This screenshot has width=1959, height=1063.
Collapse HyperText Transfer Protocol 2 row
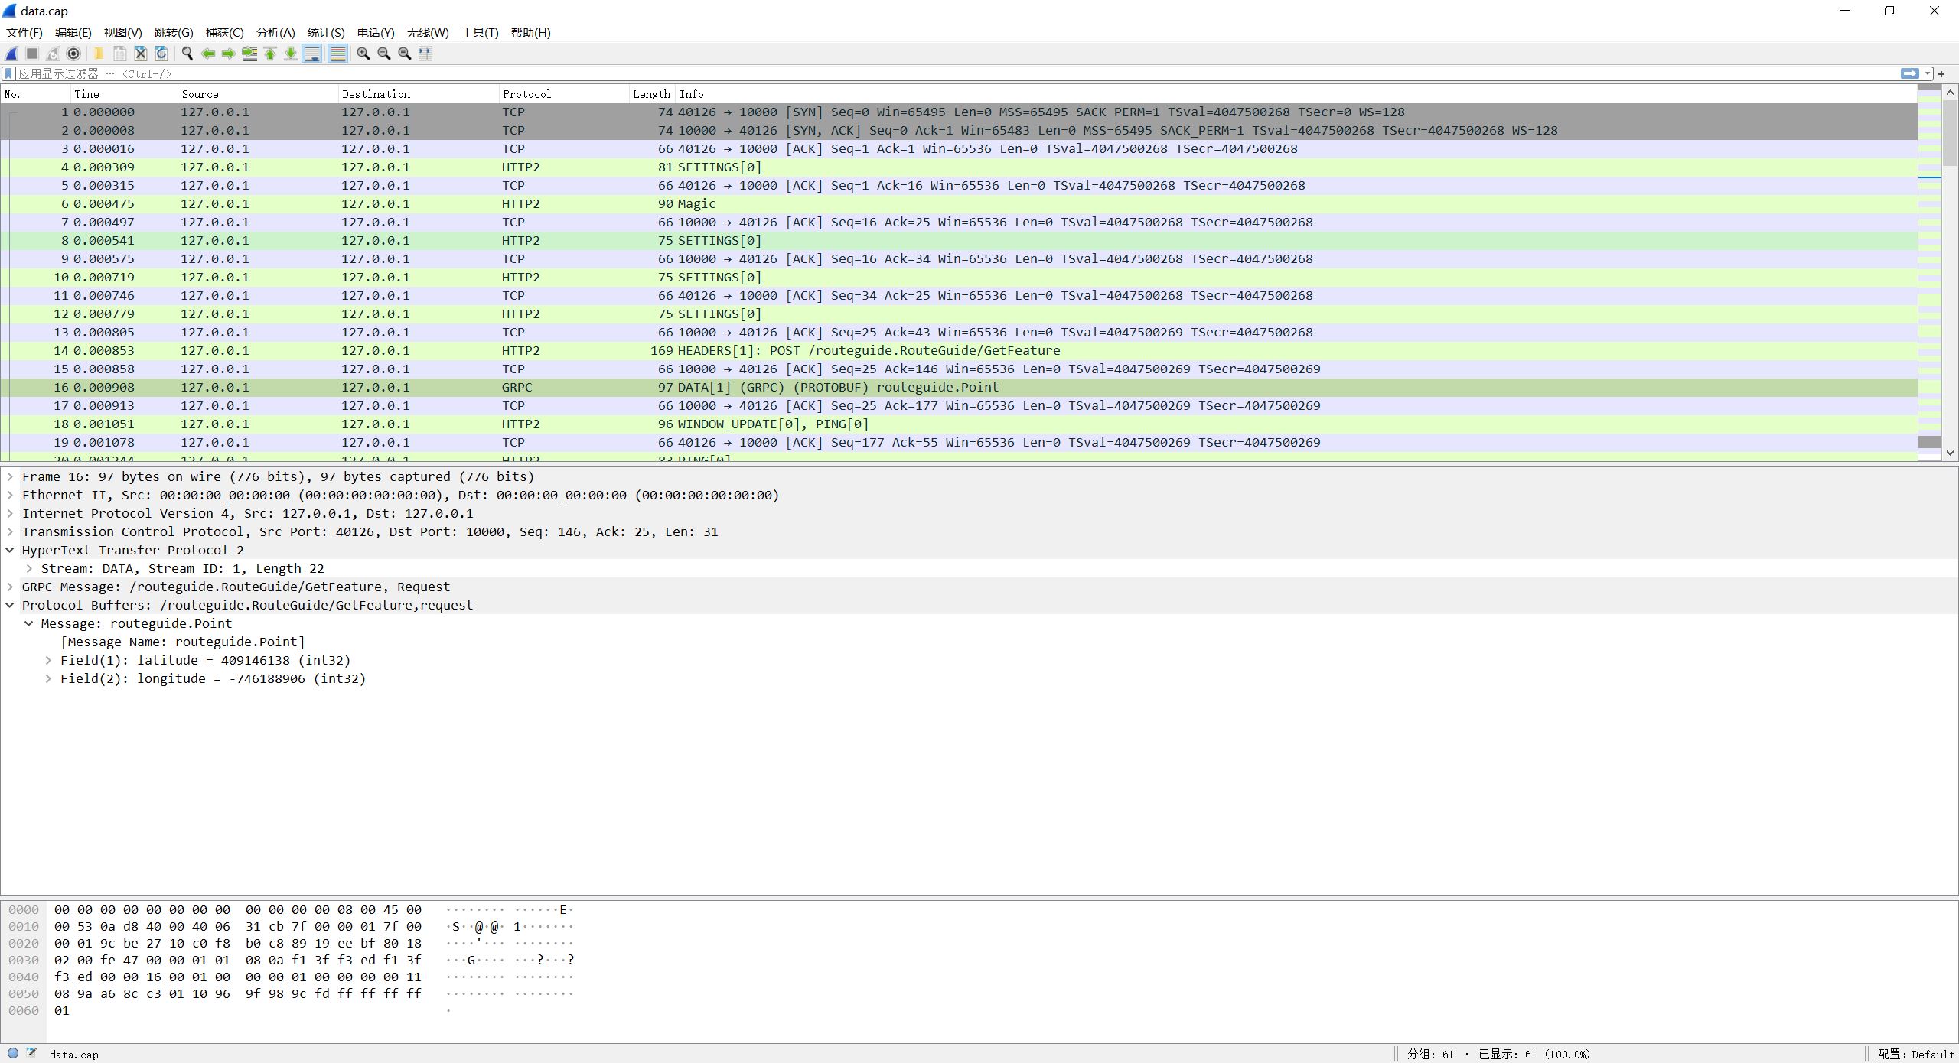10,550
